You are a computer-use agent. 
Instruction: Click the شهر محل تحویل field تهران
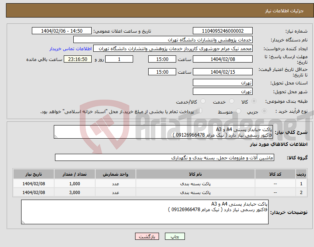222,91
